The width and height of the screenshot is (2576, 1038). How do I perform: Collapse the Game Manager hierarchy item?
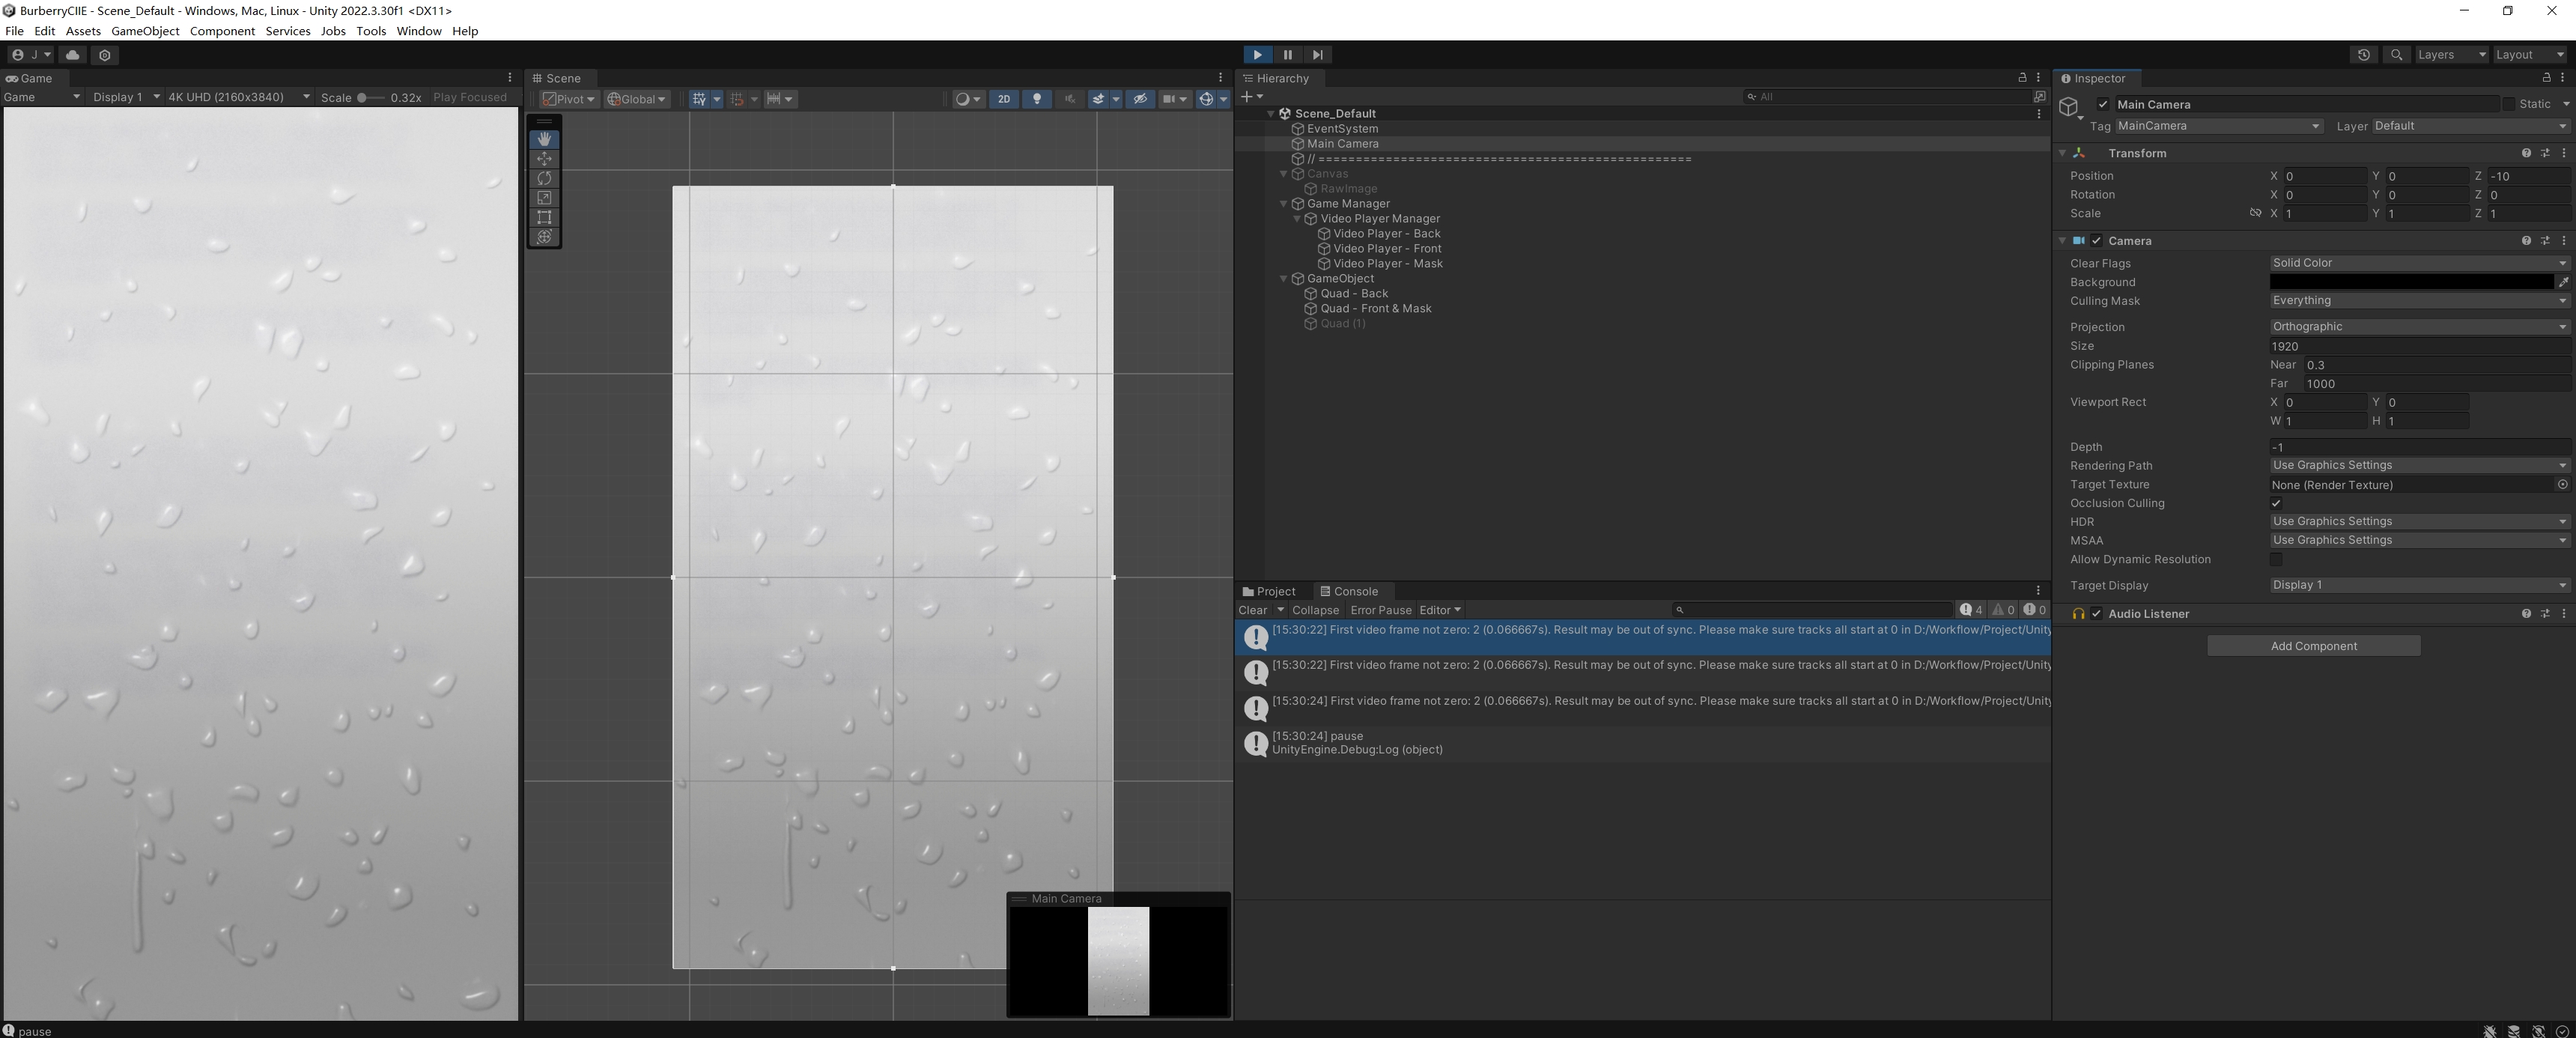click(x=1284, y=204)
